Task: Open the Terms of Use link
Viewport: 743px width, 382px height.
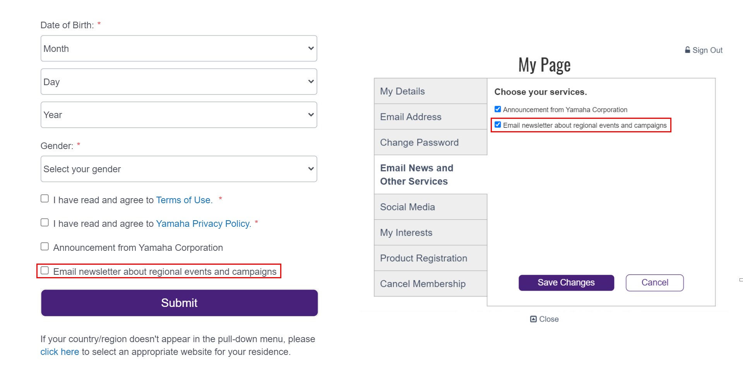Action: tap(183, 200)
